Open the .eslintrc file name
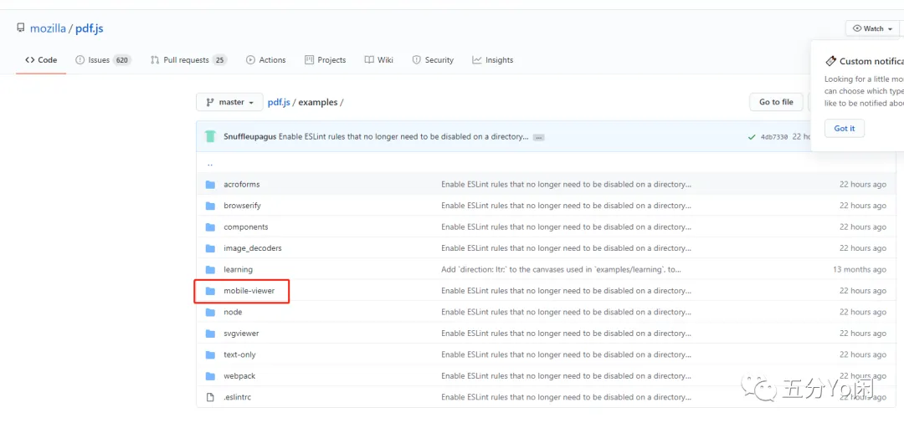This screenshot has height=428, width=904. (x=238, y=397)
